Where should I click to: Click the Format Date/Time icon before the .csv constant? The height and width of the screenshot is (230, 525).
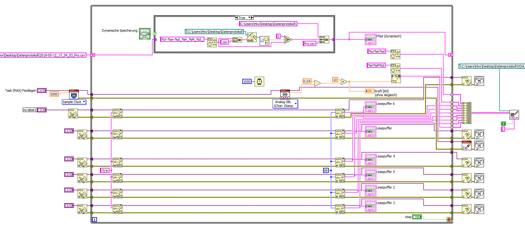[212, 42]
